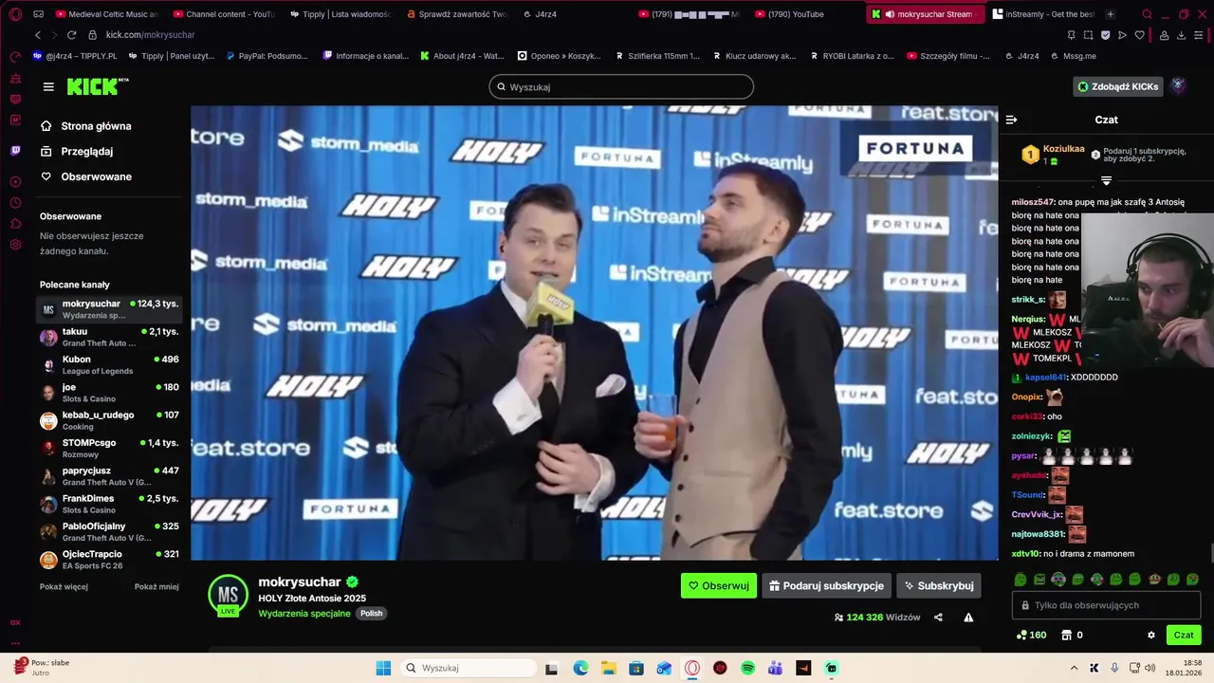Image resolution: width=1214 pixels, height=683 pixels.
Task: Click the Obserwuj follow button
Action: 719,585
